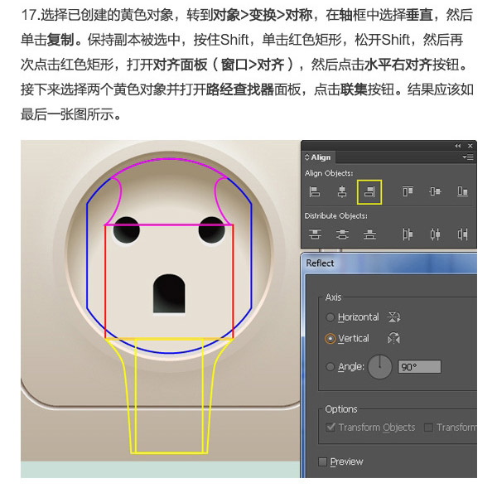The image size is (497, 488).
Task: Click Vertical Distribute Bottom icon
Action: [x=369, y=234]
